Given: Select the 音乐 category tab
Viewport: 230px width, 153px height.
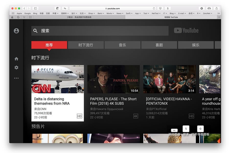Looking at the screenshot, I should pos(122,45).
